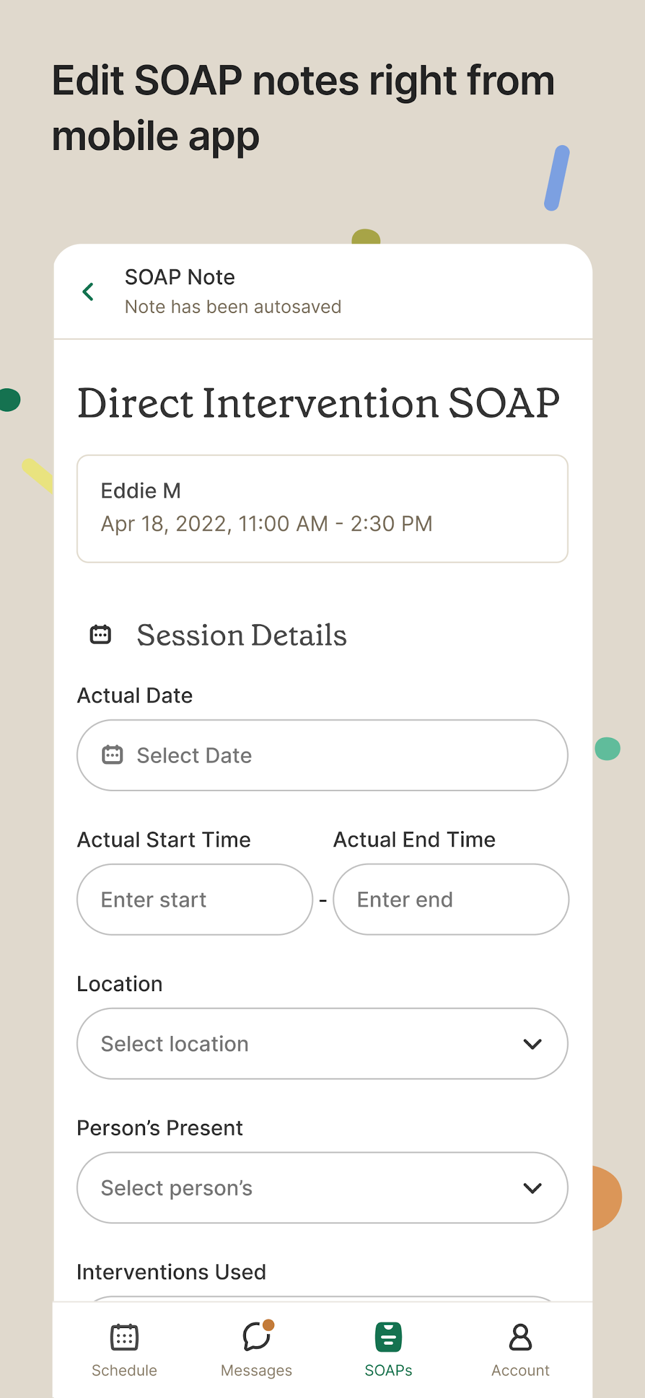
Task: Switch to the Schedule tab label
Action: (x=124, y=1371)
